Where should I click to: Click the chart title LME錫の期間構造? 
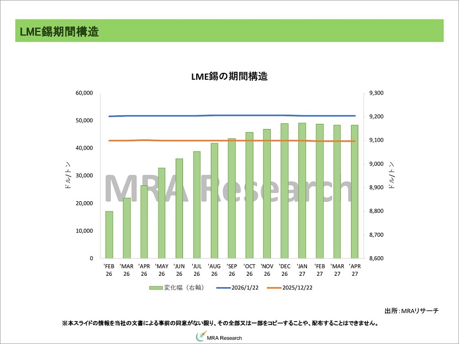229,76
